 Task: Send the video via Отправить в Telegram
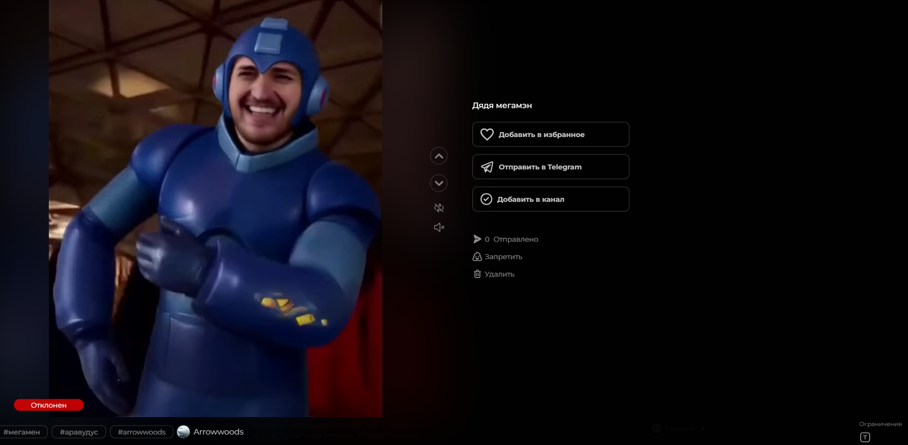tap(551, 167)
